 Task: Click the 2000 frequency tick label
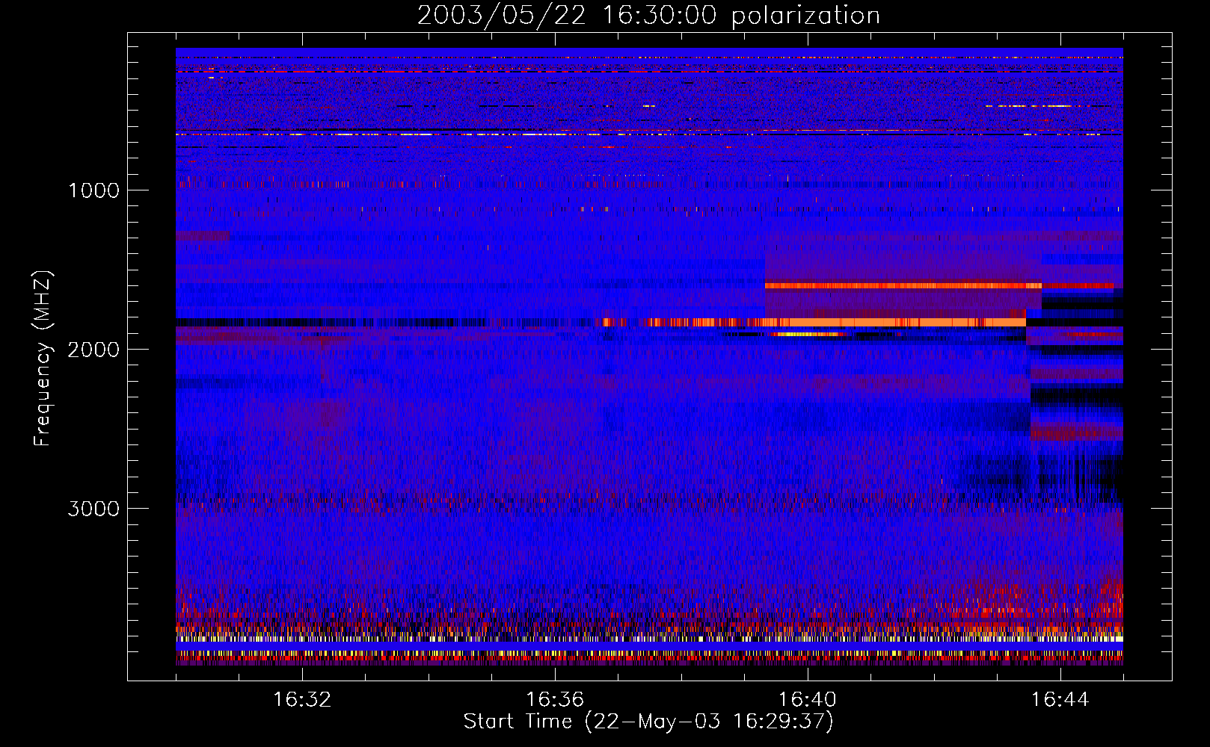tap(93, 350)
